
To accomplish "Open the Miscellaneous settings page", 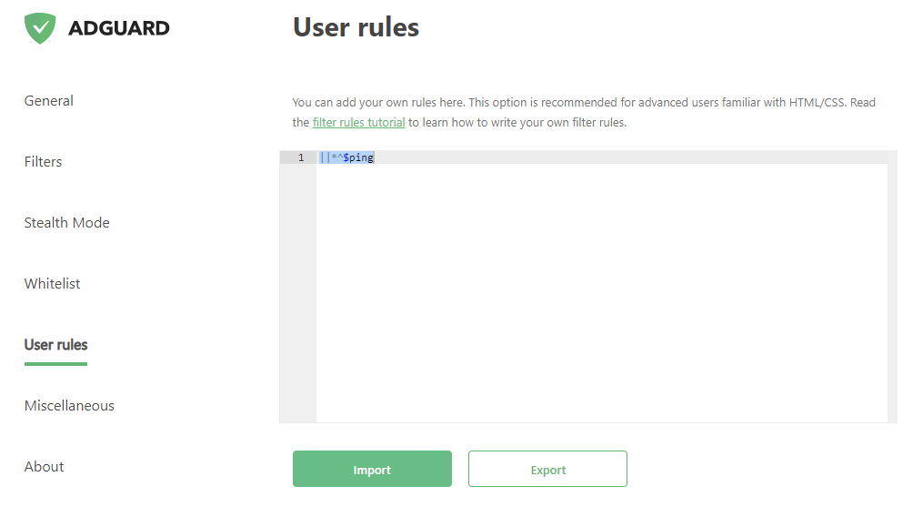I will [69, 406].
